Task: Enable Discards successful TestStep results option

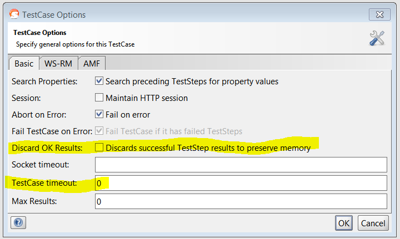Action: (x=99, y=148)
